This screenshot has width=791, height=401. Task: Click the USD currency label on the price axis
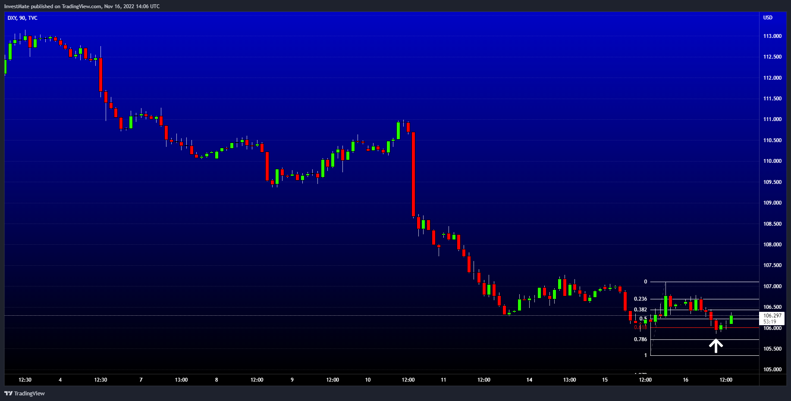coord(768,18)
